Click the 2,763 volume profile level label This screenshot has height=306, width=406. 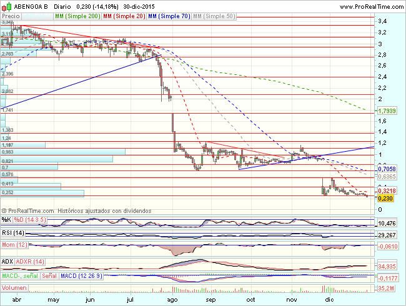tap(7, 54)
